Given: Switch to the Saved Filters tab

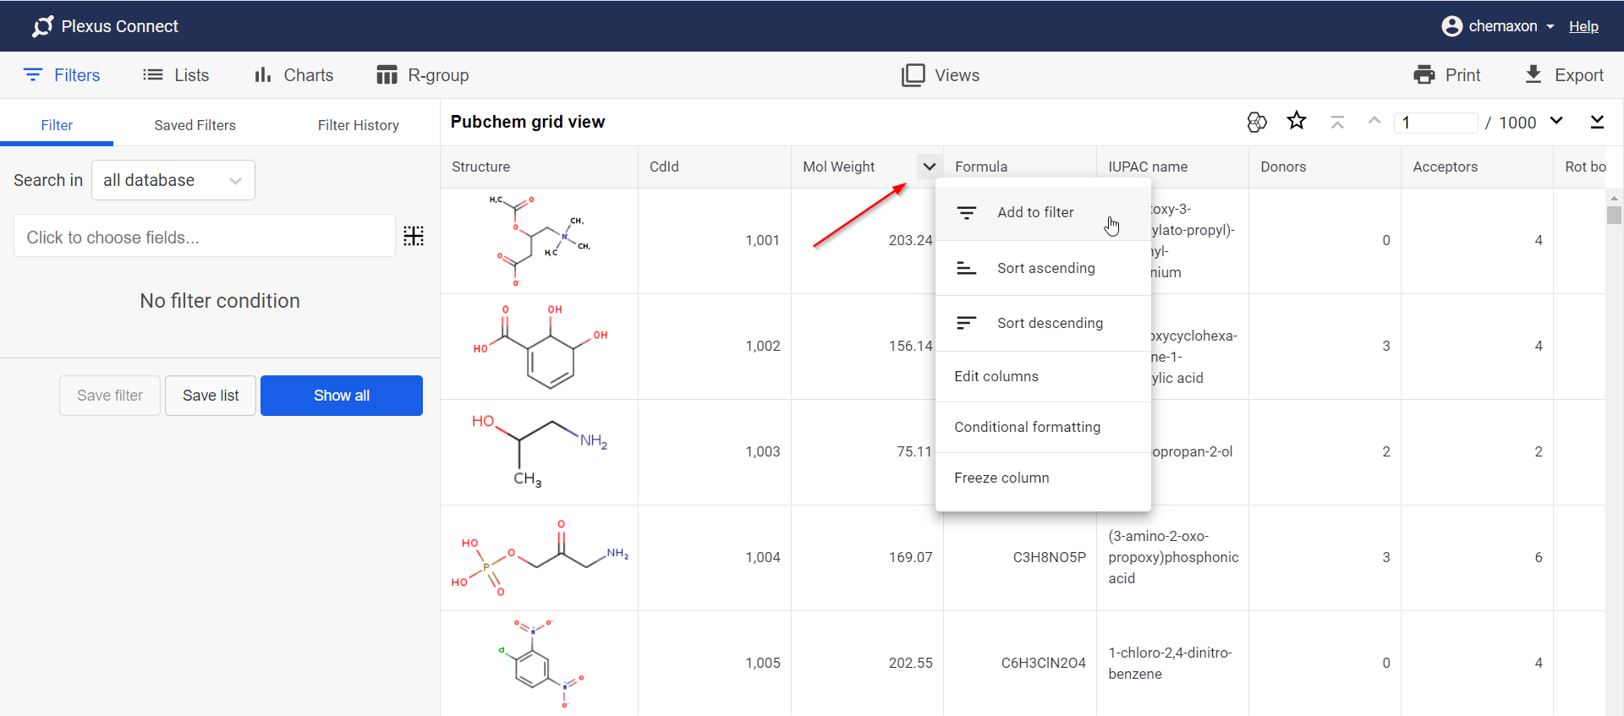Looking at the screenshot, I should pyautogui.click(x=195, y=125).
